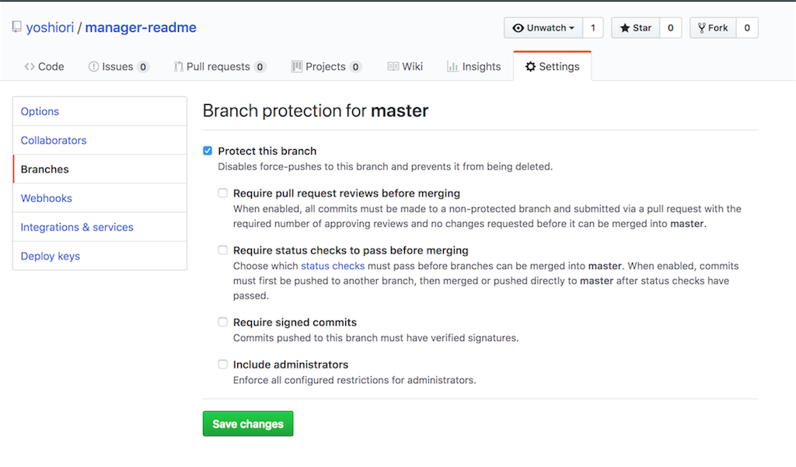796x467 pixels.
Task: Click the eye icon on Unwatch button
Action: pyautogui.click(x=518, y=28)
